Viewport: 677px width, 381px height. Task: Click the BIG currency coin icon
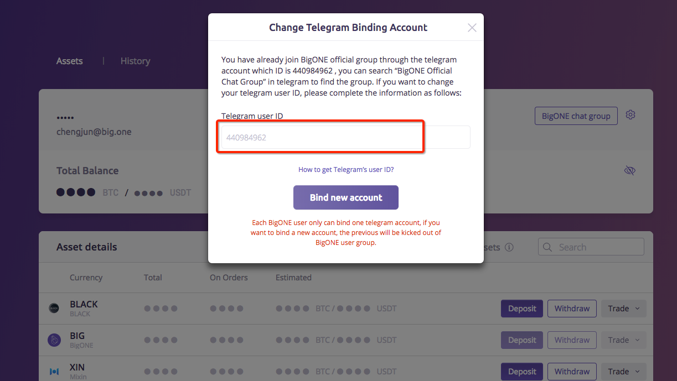[54, 340]
